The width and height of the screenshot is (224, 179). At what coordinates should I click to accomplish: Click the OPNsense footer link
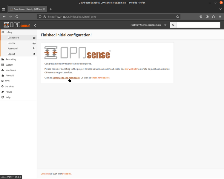pos(45,174)
